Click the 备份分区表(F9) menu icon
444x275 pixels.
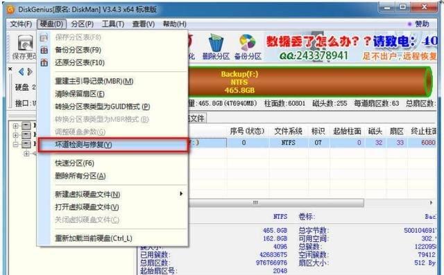coord(44,50)
